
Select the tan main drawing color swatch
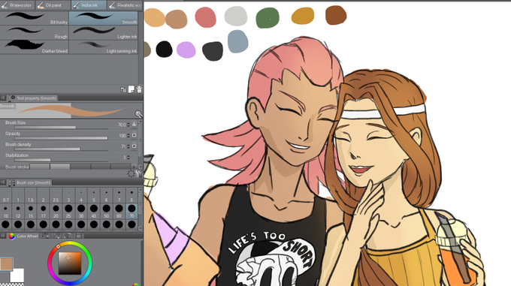[6, 264]
